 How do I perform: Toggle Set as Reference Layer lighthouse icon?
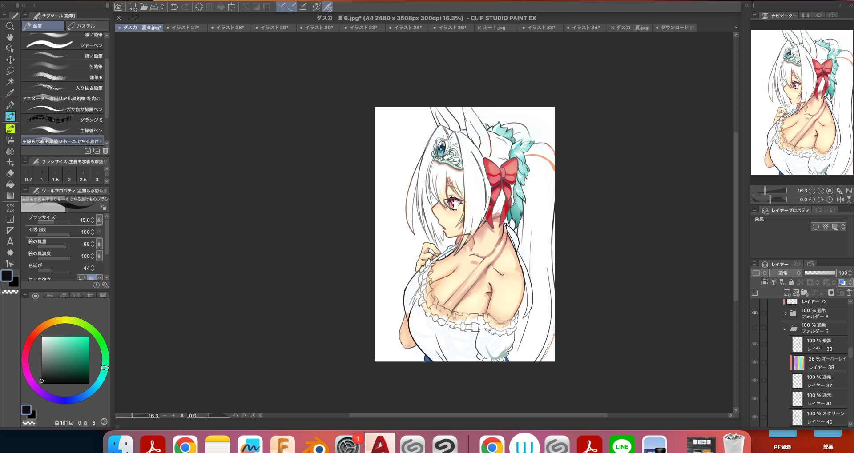(773, 282)
